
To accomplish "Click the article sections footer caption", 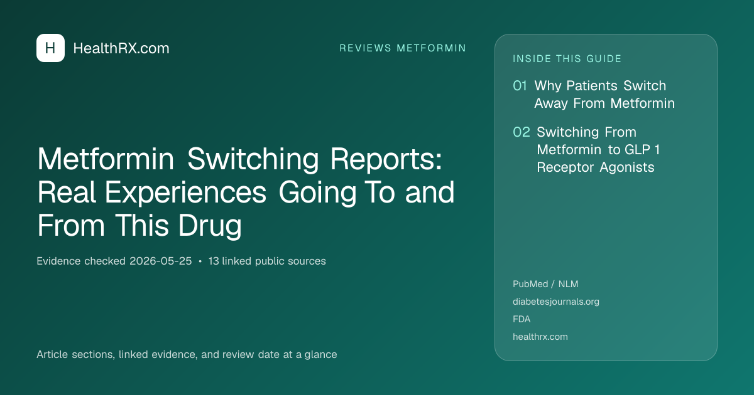I will [187, 354].
